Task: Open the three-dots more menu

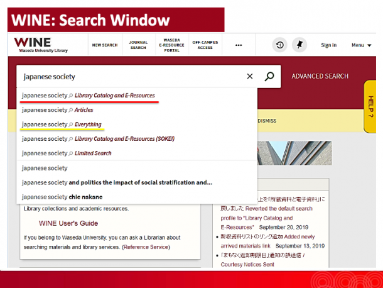Action: [x=239, y=45]
